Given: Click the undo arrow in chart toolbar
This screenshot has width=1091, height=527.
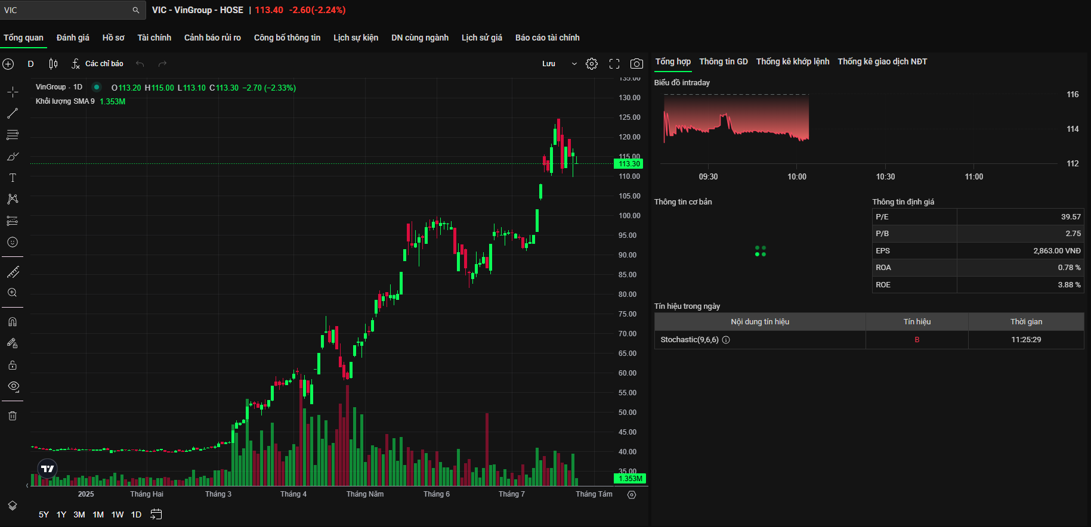Looking at the screenshot, I should (x=140, y=64).
